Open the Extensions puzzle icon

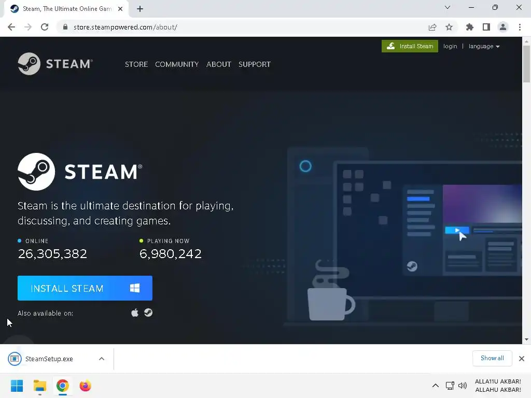point(470,27)
